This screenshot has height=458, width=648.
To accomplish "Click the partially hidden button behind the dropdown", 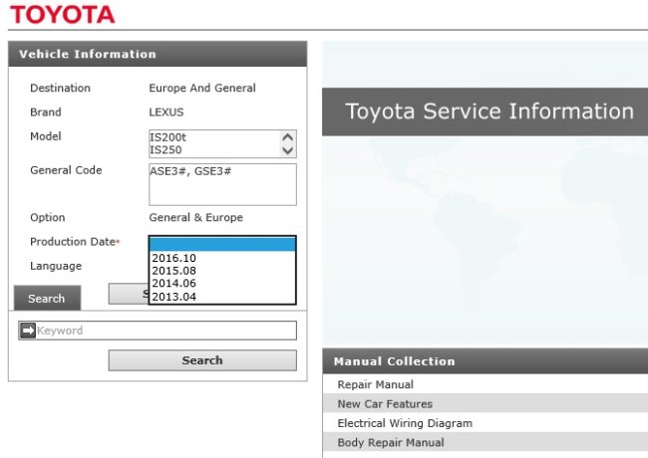I will (x=129, y=294).
